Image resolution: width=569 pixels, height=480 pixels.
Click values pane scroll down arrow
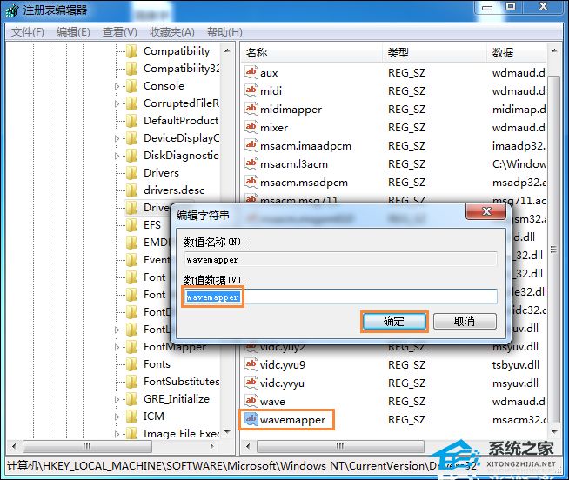point(554,432)
